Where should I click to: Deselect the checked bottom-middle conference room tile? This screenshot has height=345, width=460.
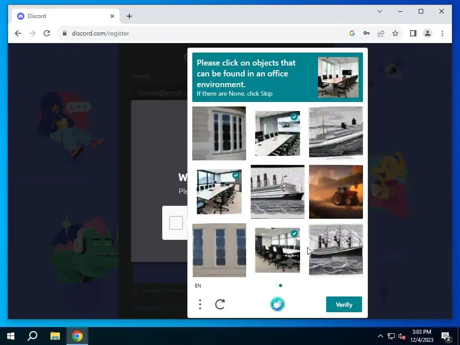click(278, 250)
